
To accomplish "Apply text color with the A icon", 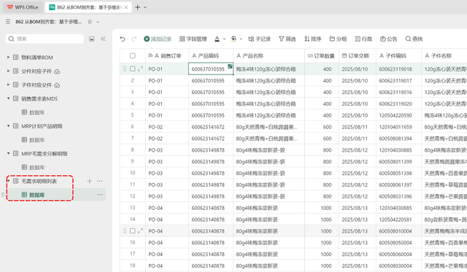I will tap(217, 39).
